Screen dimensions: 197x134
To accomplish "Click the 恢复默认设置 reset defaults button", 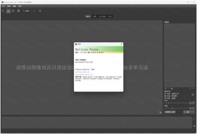I will point(170,112).
